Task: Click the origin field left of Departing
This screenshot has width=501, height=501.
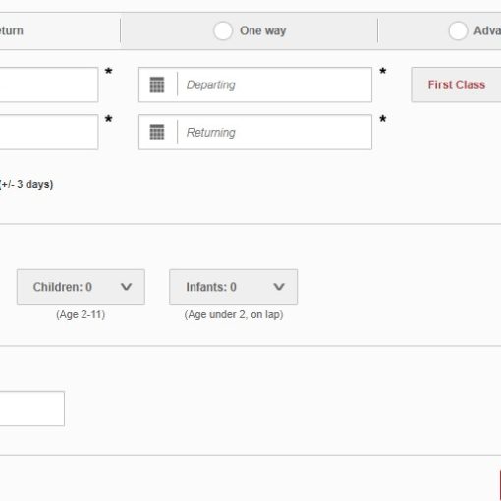Action: point(49,84)
